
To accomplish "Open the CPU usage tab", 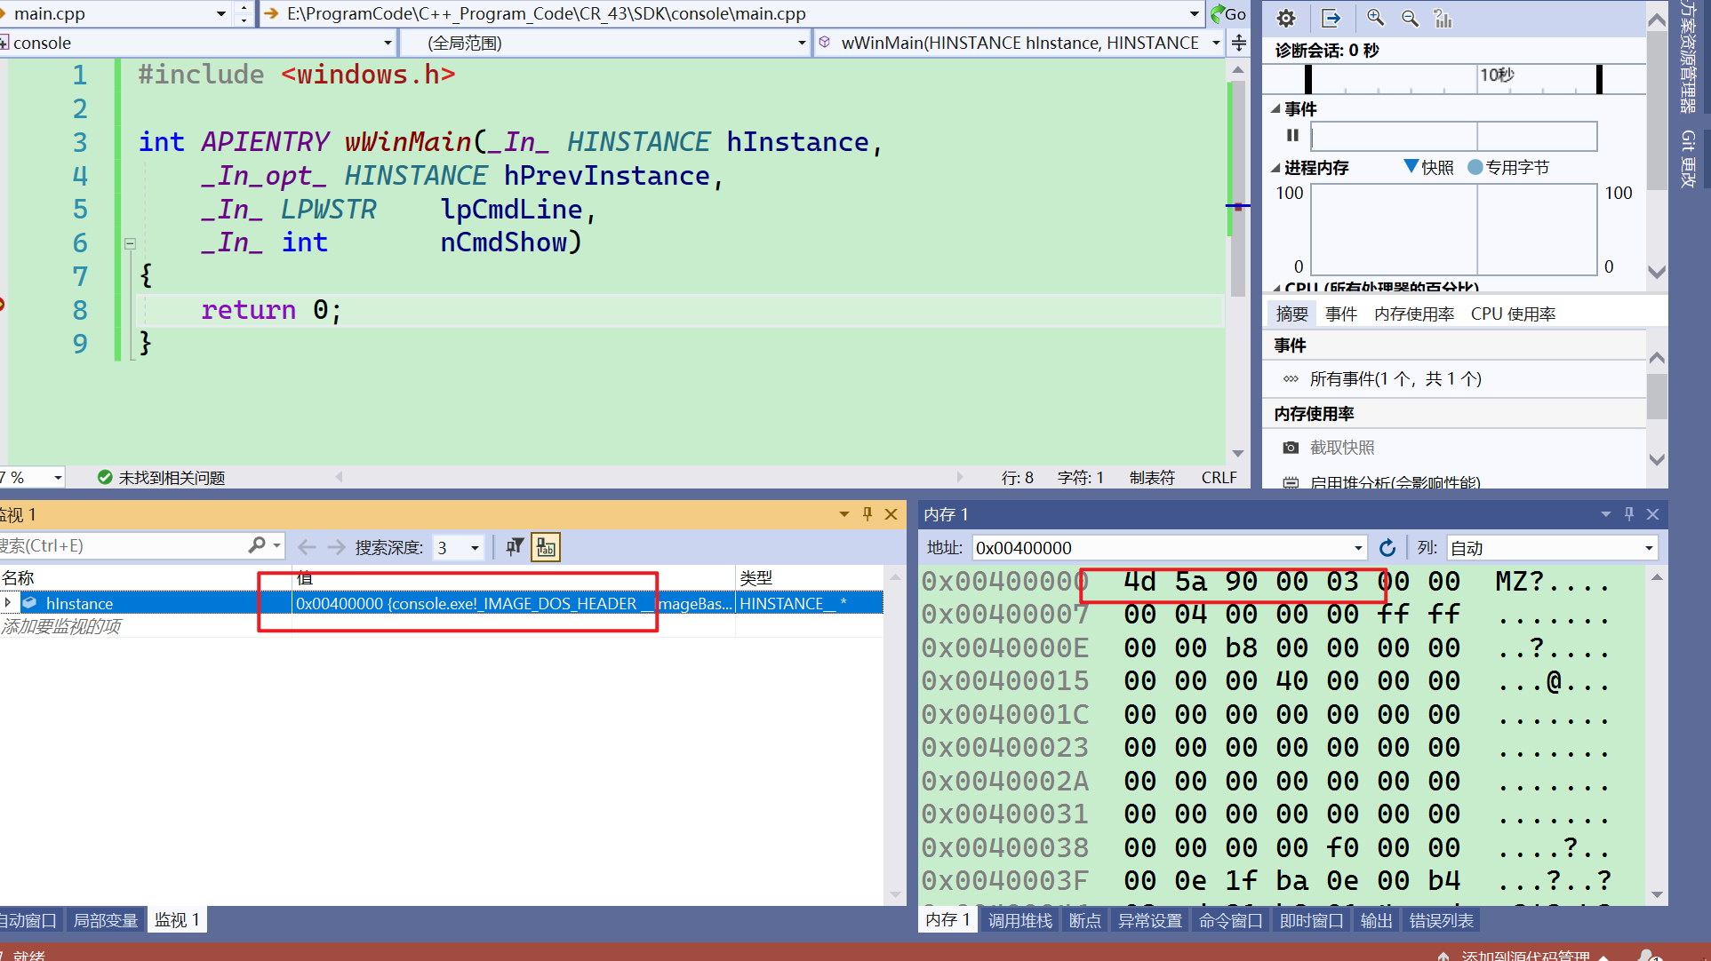I will click(x=1513, y=314).
